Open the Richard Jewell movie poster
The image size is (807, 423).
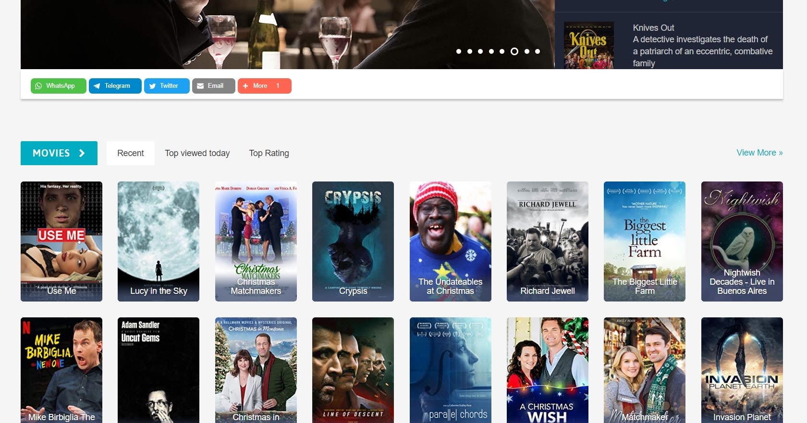[548, 242]
